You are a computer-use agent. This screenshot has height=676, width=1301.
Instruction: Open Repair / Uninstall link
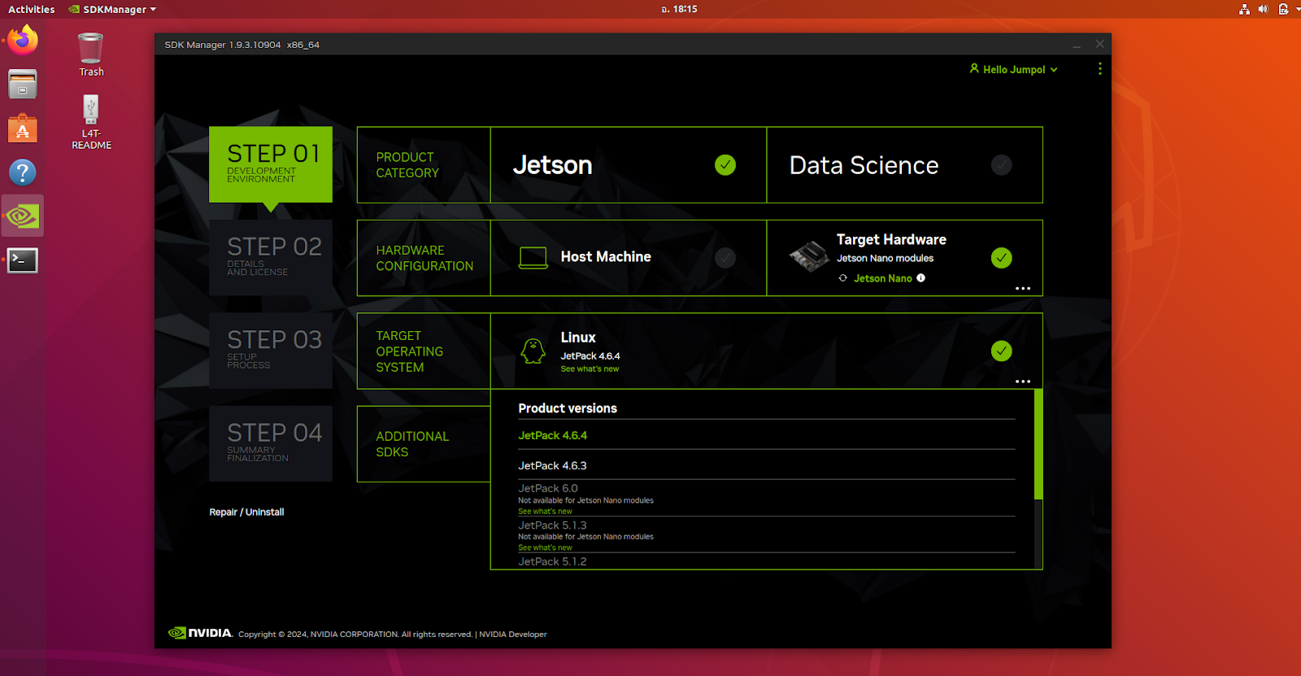(x=246, y=512)
